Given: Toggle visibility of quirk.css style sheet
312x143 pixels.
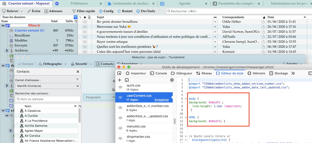Looking at the screenshot, I should point(120,87).
